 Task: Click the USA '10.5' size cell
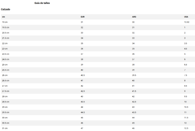[186, 107]
